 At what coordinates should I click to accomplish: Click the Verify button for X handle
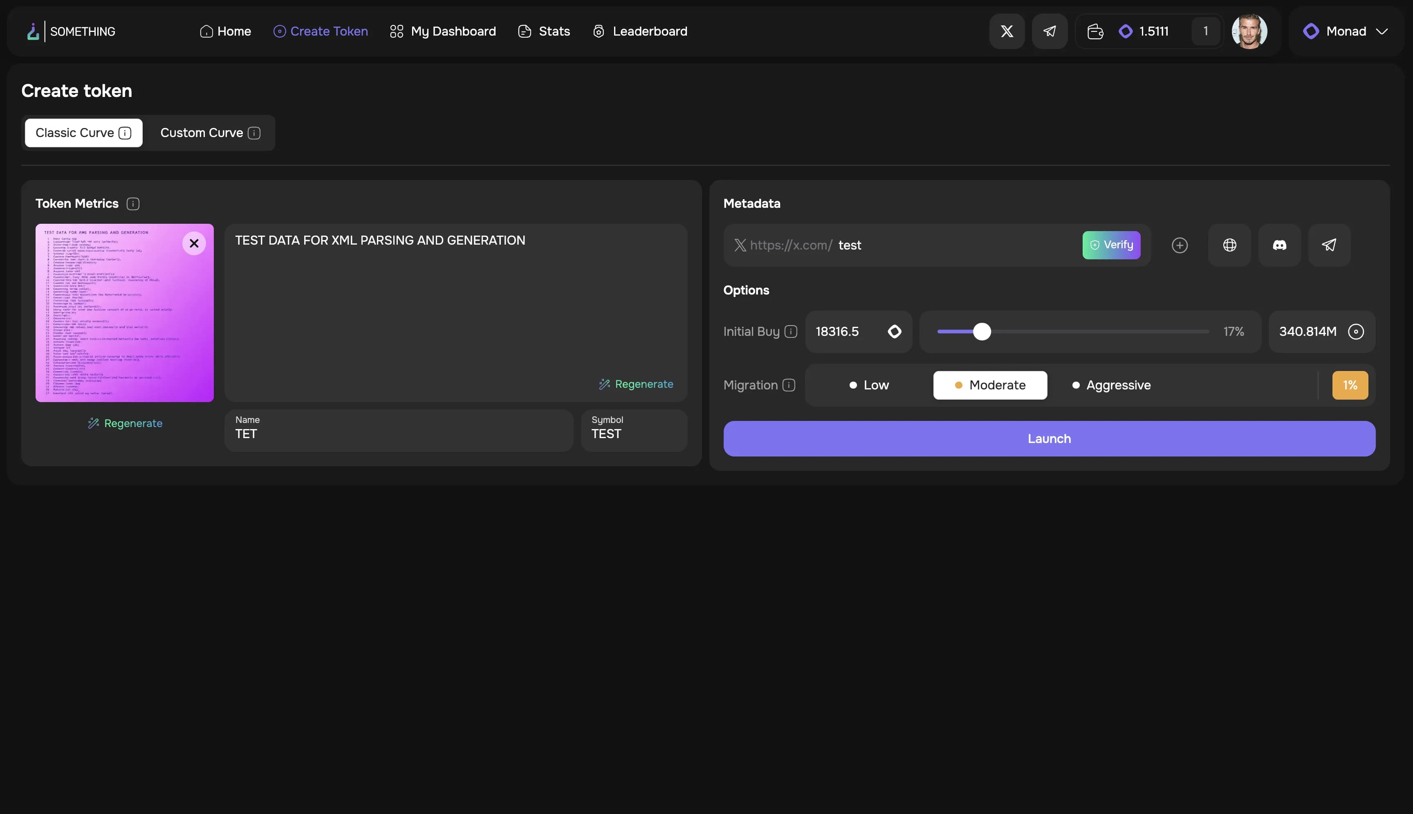click(1111, 245)
